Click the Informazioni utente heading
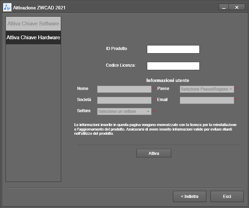 point(167,80)
